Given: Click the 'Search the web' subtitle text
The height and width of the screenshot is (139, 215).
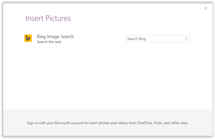Looking at the screenshot, I should [49, 42].
